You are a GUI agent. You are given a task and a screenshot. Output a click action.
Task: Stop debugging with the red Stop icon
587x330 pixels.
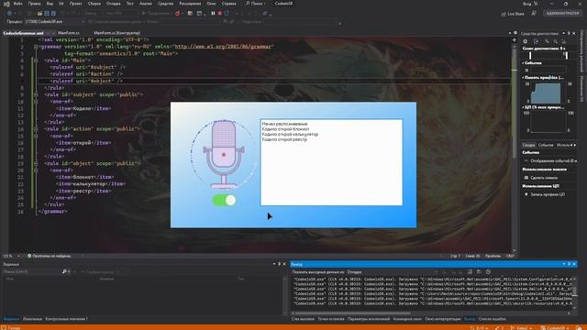[x=220, y=13]
